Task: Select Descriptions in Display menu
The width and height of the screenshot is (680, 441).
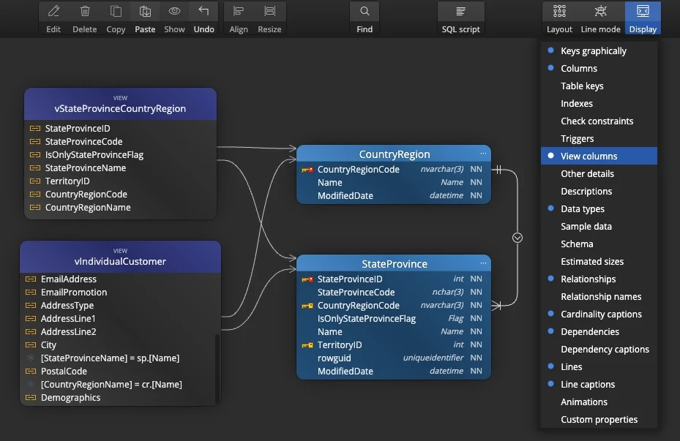Action: [x=599, y=191]
